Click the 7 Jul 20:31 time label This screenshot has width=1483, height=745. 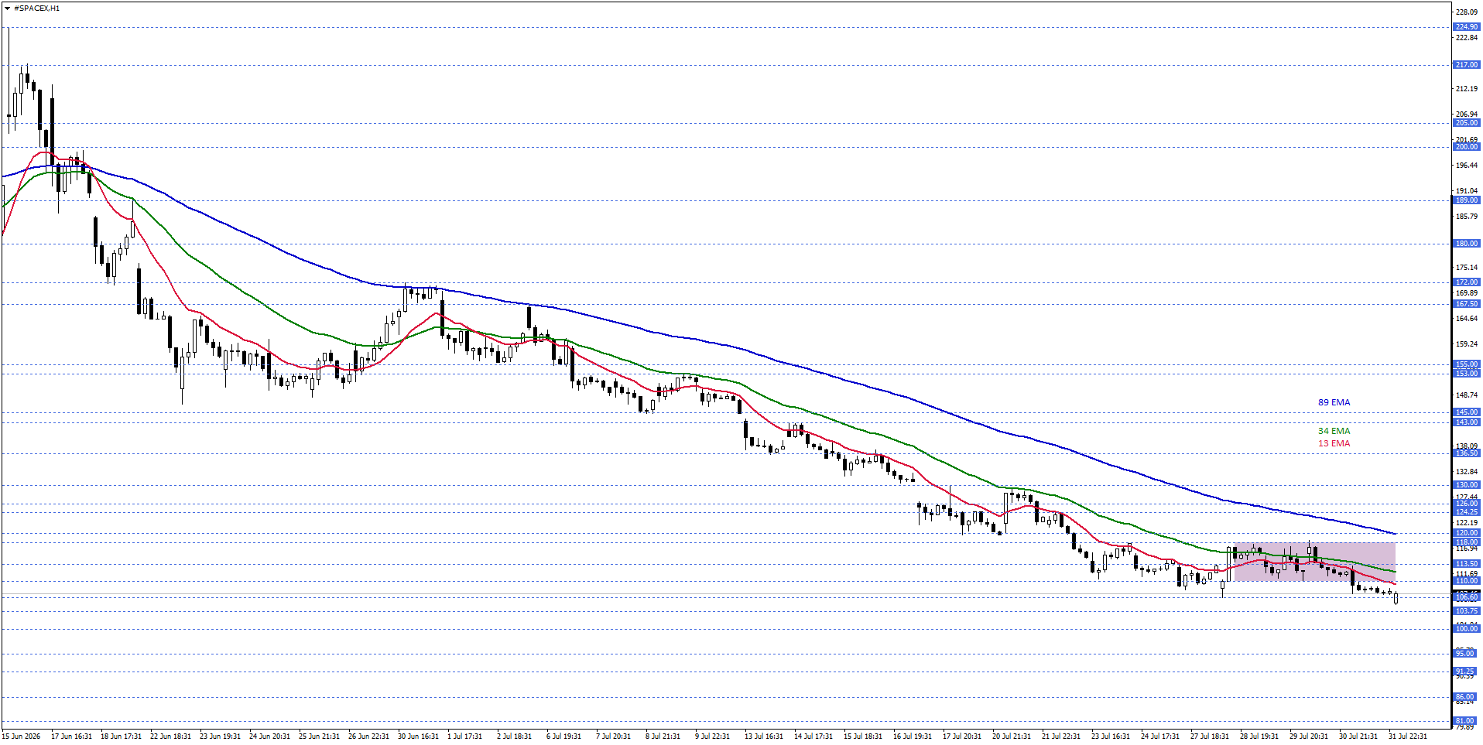pos(613,736)
